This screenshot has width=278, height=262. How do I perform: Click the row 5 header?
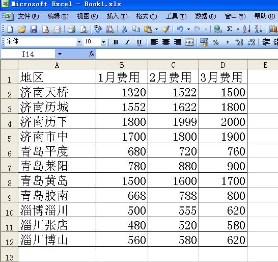point(9,136)
